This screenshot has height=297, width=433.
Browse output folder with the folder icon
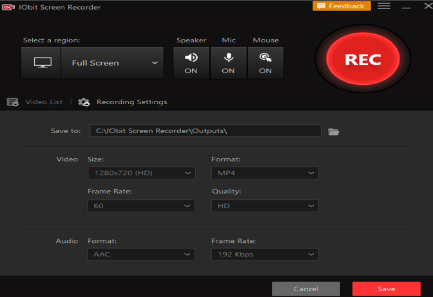pyautogui.click(x=334, y=132)
